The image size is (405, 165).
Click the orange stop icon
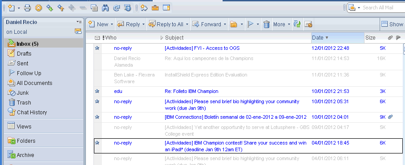[x=38, y=8]
